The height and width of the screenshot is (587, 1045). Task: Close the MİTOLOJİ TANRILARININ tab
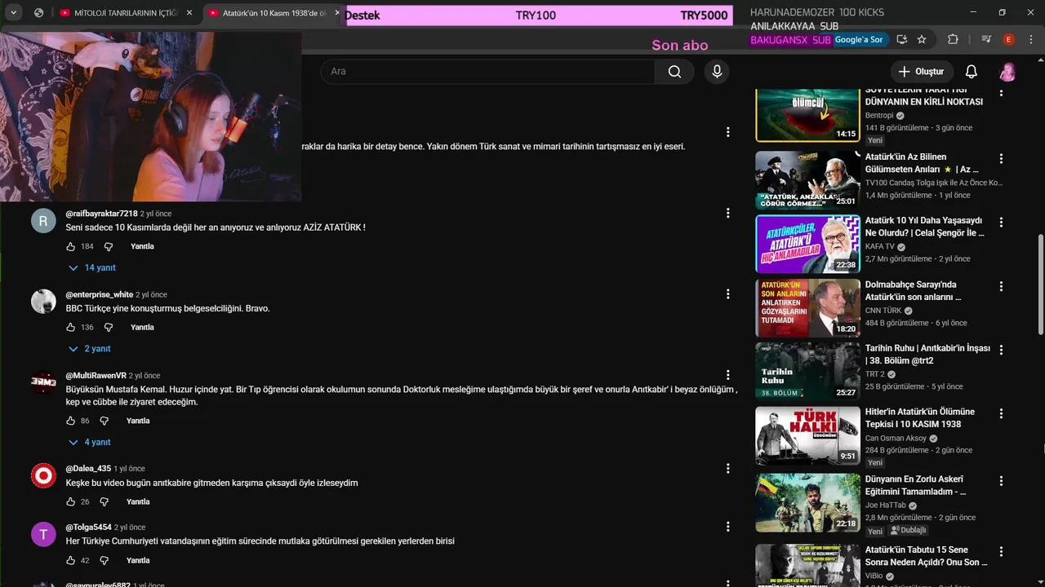(x=189, y=13)
